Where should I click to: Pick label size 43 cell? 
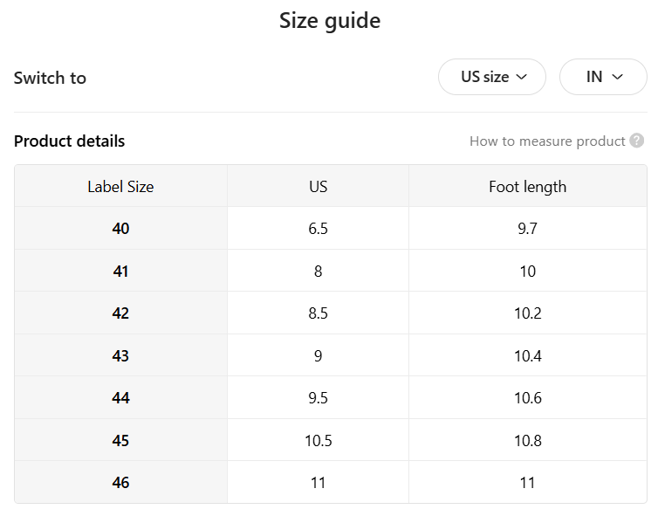(x=120, y=355)
